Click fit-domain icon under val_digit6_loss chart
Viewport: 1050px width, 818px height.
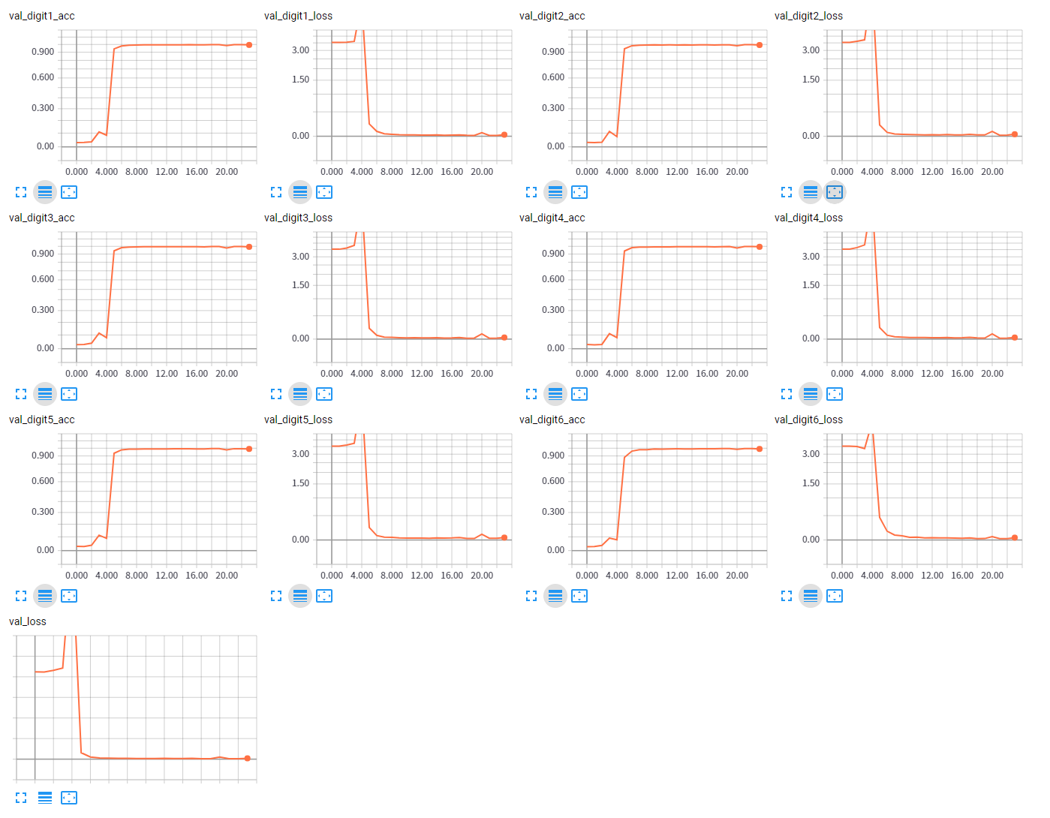pyautogui.click(x=835, y=596)
